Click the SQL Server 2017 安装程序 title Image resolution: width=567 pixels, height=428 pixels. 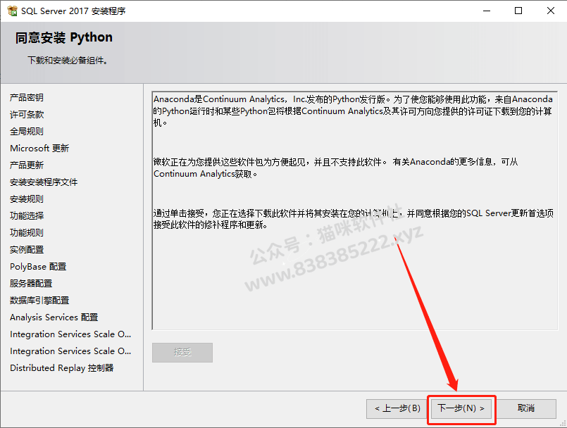tap(73, 11)
